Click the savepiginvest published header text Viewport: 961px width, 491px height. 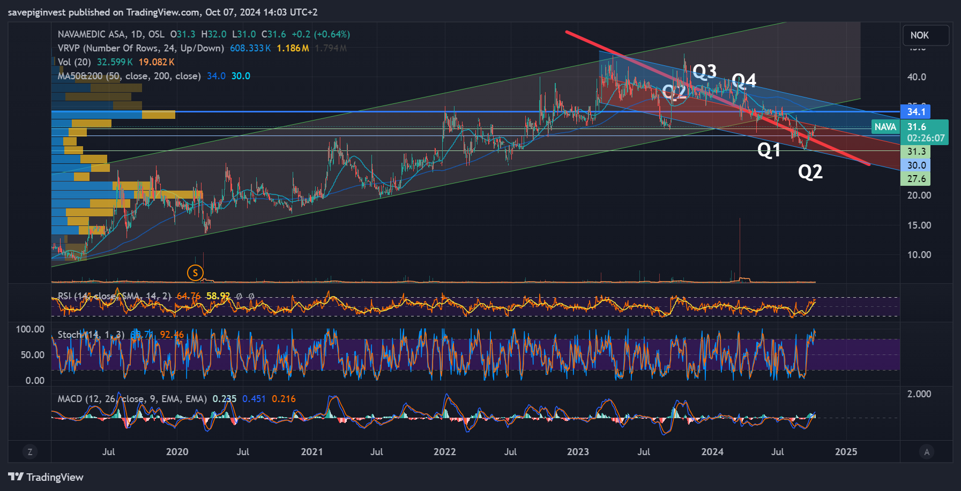pos(162,12)
